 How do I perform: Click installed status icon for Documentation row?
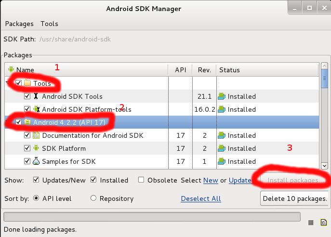(x=222, y=135)
